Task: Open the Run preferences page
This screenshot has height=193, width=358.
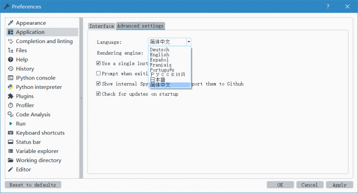Action: 42,124
